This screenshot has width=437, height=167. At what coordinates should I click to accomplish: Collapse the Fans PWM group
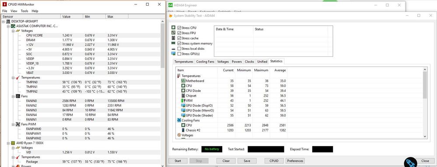(x=13, y=124)
